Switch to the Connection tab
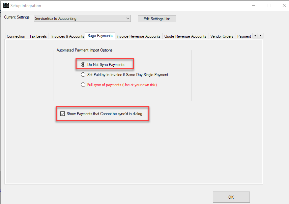289x204 pixels. pos(16,36)
